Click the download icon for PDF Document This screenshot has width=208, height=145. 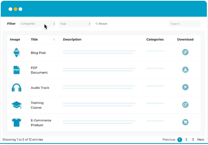[x=185, y=70]
